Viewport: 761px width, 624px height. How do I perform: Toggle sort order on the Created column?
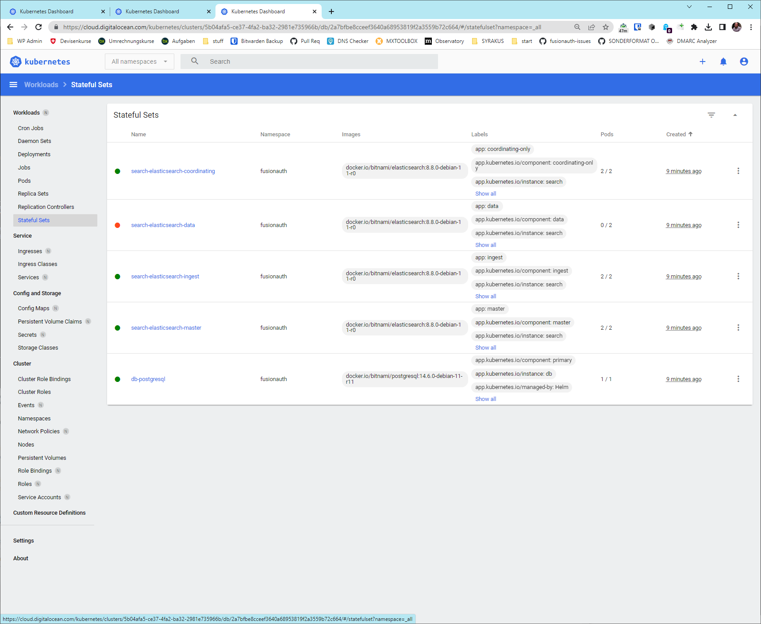(679, 134)
